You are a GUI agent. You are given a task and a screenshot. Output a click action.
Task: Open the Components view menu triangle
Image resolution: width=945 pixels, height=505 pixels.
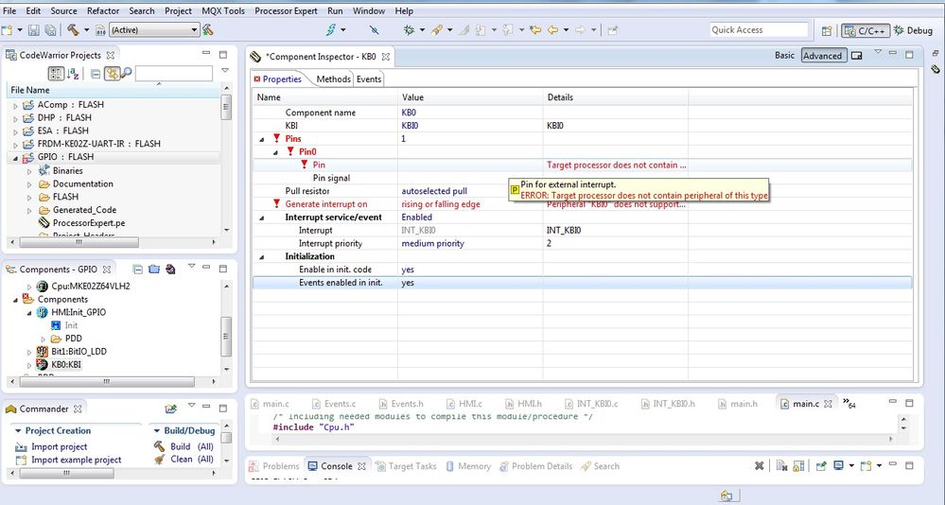click(x=192, y=266)
